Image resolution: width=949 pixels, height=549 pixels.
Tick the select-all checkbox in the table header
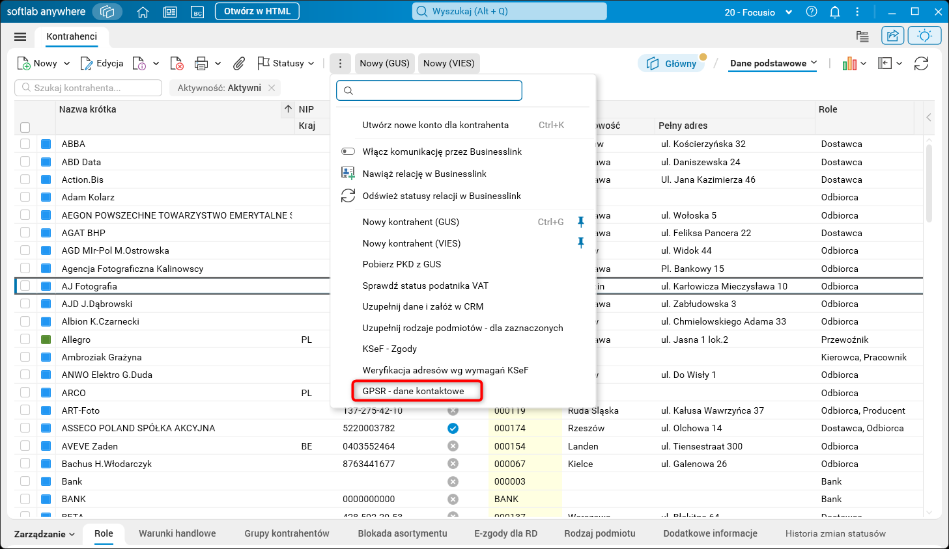pos(25,127)
